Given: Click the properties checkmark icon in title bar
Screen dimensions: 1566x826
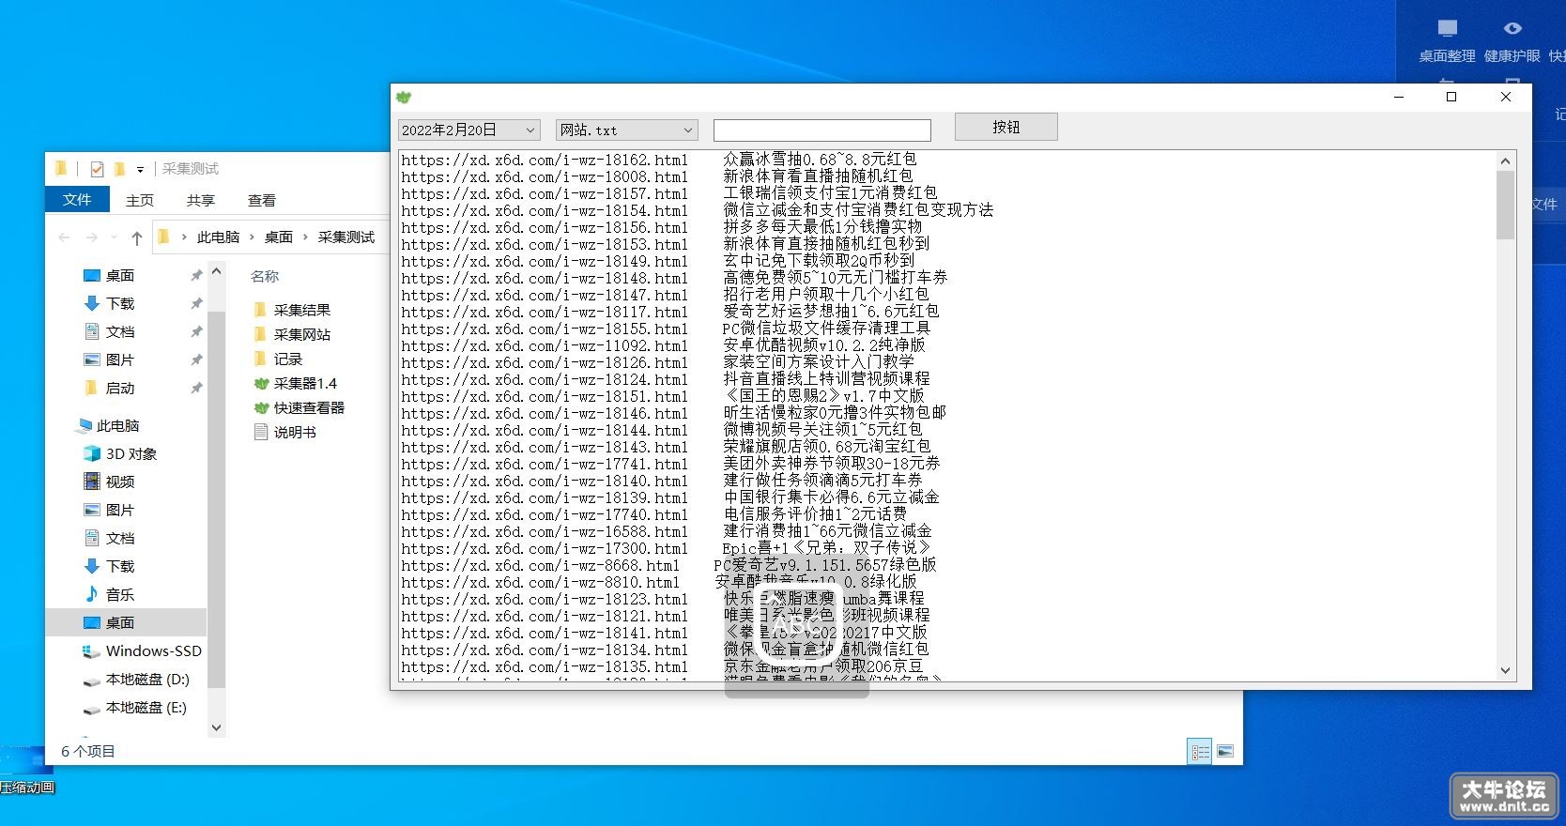Looking at the screenshot, I should coord(97,169).
